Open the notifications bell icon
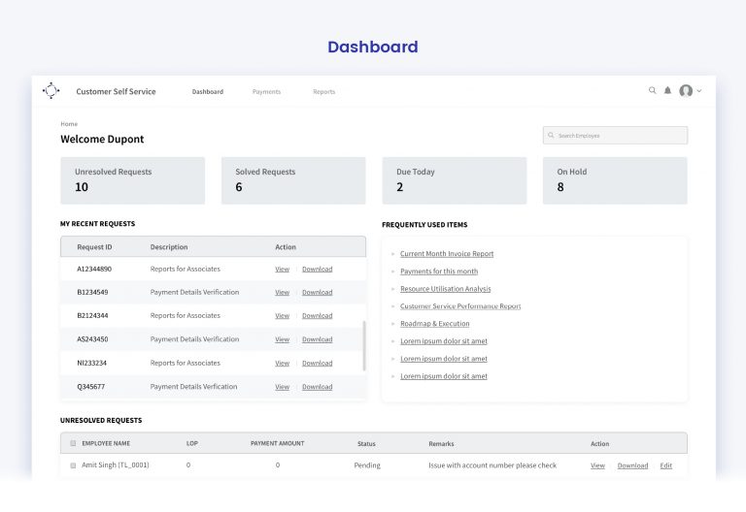Screen dimensions: 746x512 pos(667,90)
